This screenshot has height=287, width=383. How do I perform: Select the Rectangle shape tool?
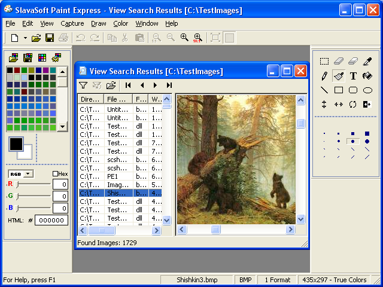(339, 90)
